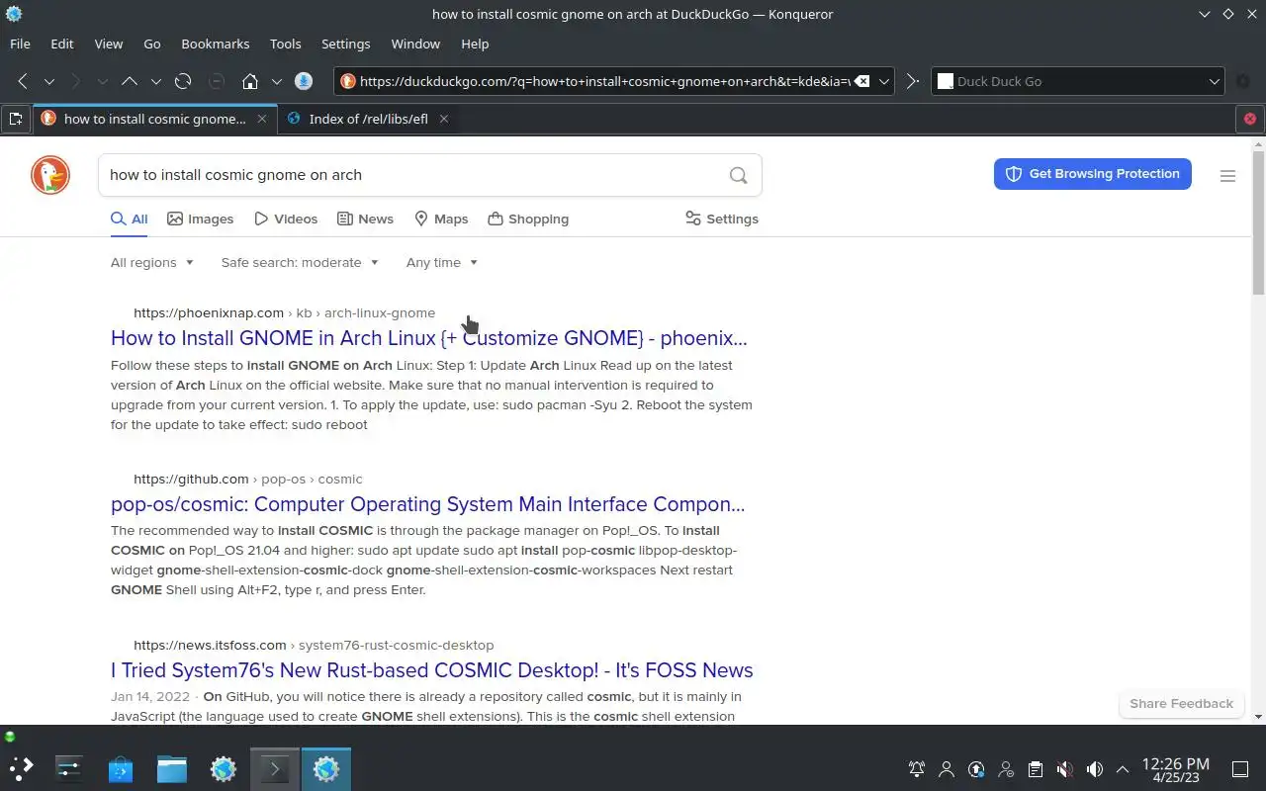This screenshot has height=791, width=1266.
Task: Open 'How to Install GNOME in Arch Linux' result
Action: [429, 338]
